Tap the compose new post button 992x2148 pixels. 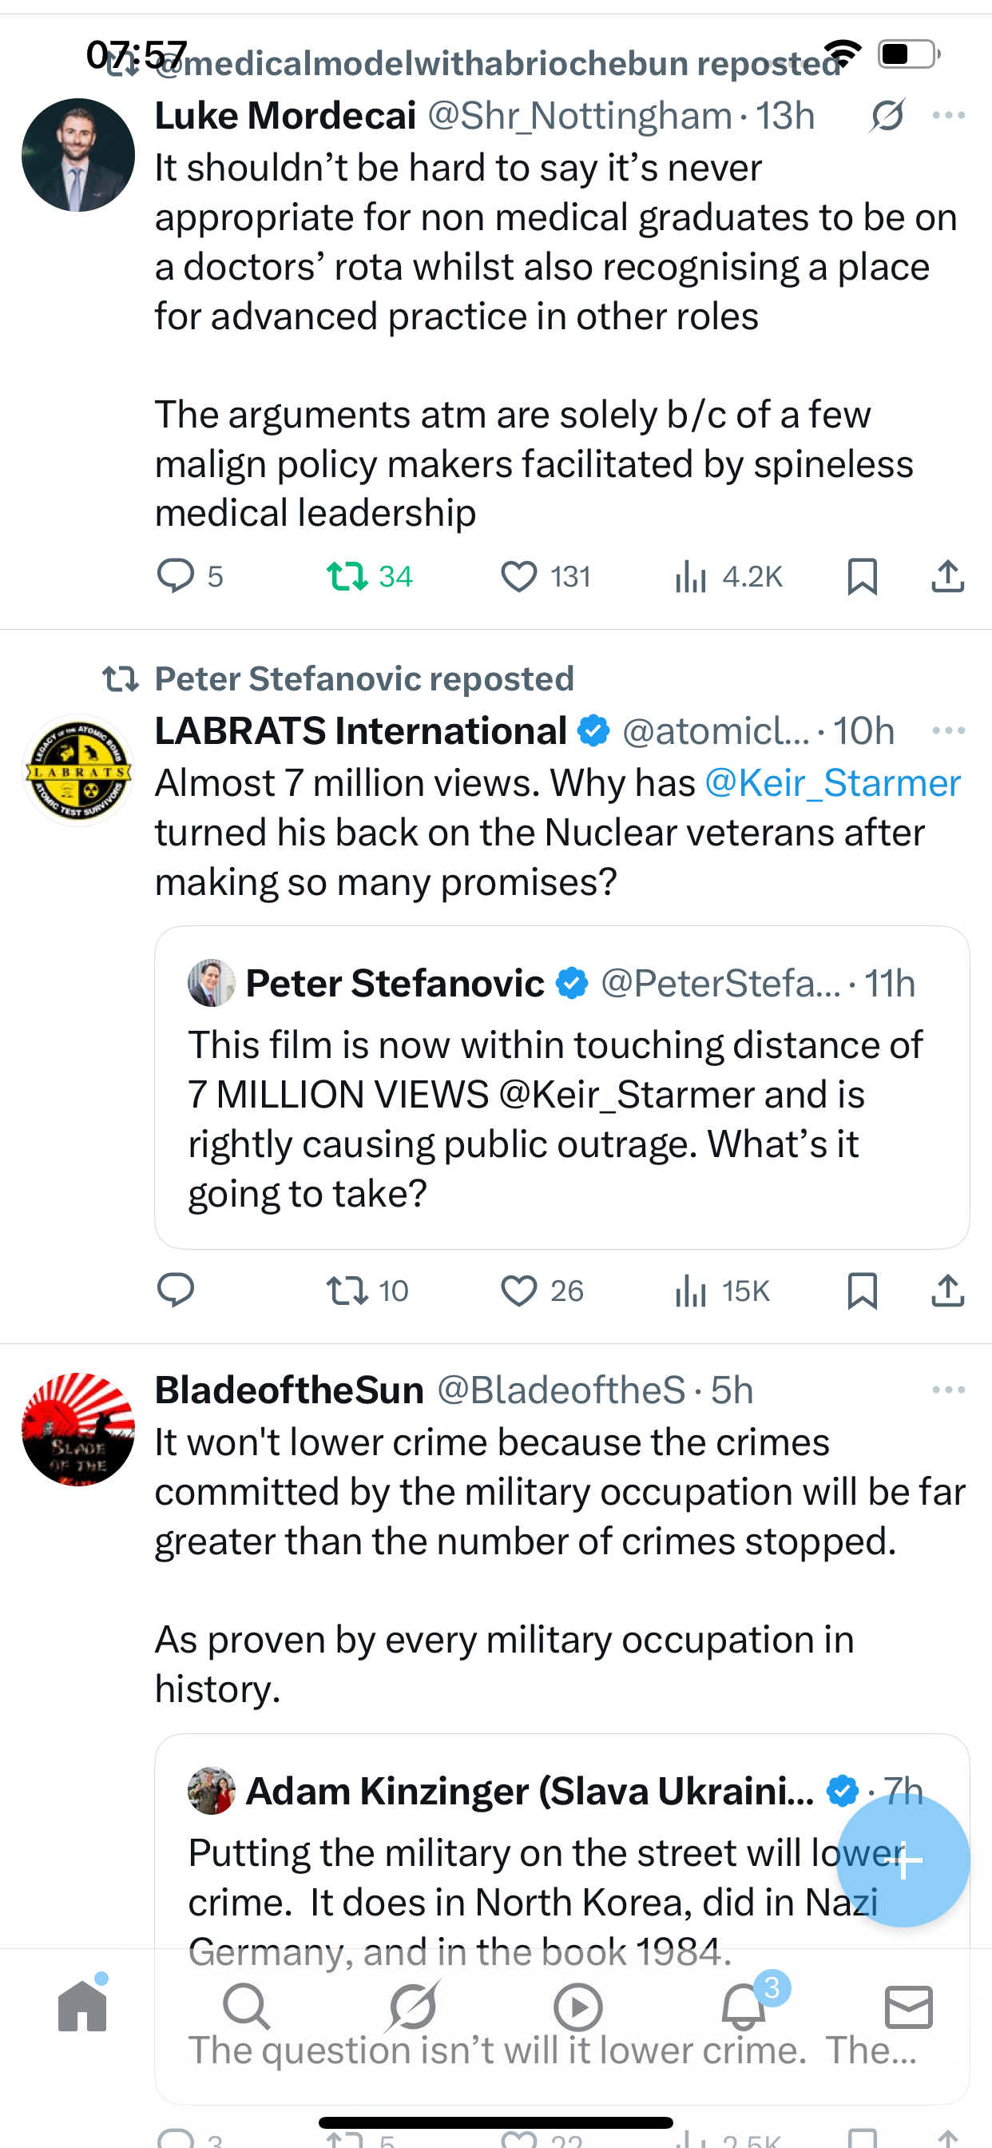point(903,1860)
